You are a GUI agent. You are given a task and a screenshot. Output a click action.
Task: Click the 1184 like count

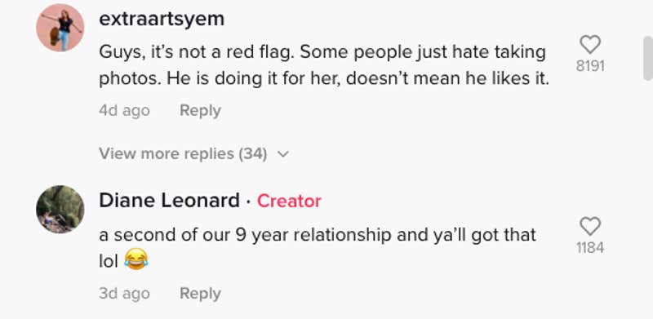[x=590, y=248]
